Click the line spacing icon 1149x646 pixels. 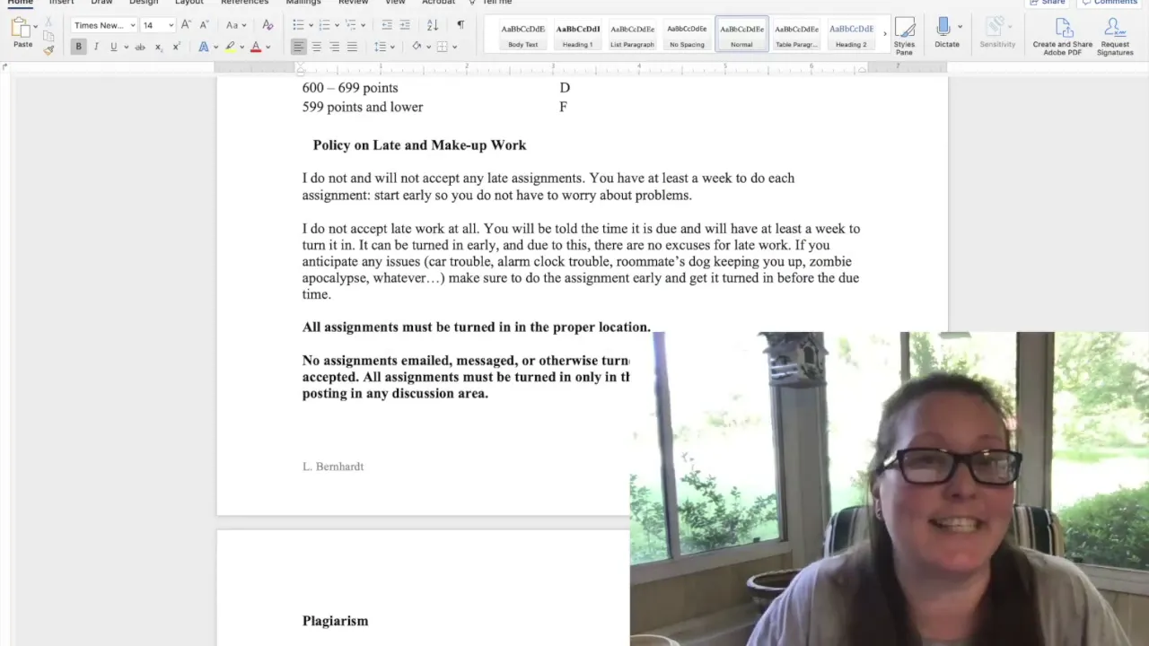380,47
